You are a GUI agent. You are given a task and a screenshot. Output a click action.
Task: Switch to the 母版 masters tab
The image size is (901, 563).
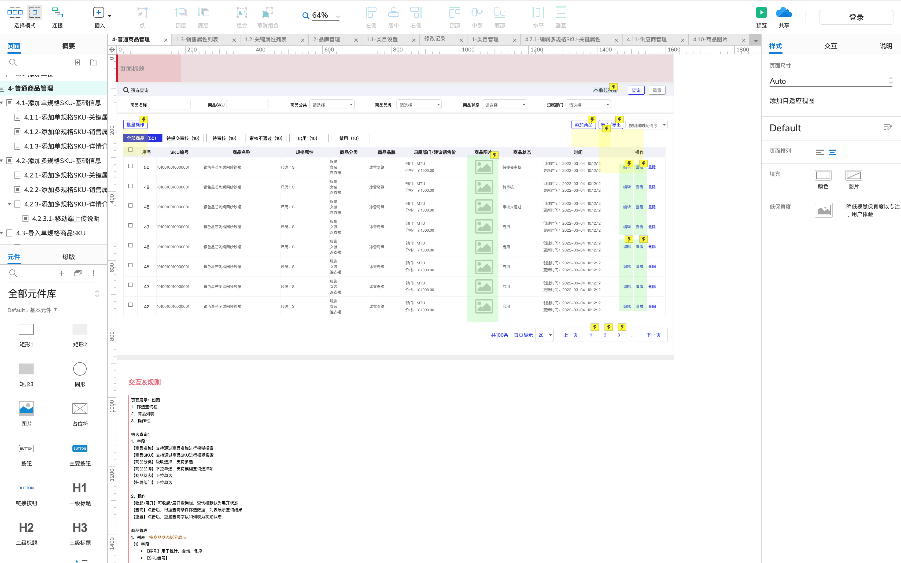pyautogui.click(x=68, y=257)
